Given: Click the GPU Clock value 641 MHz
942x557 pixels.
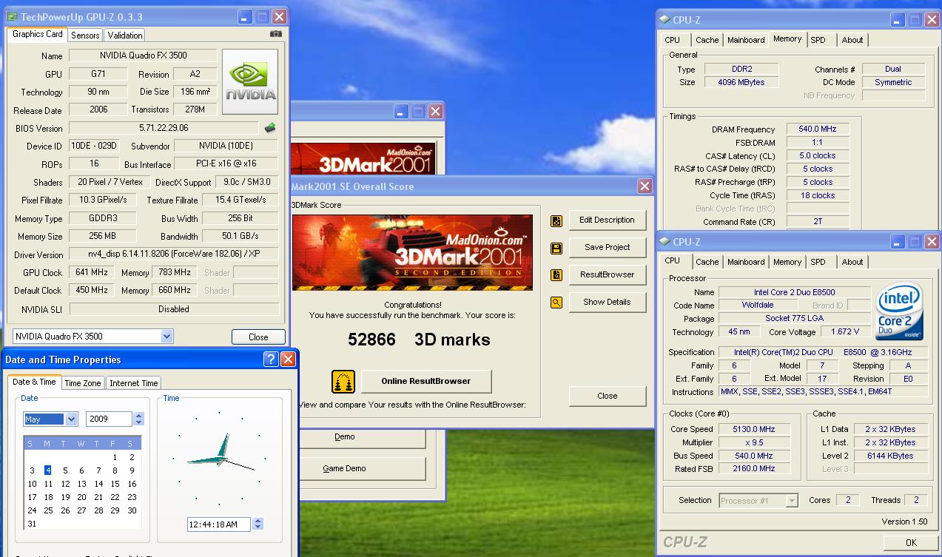Looking at the screenshot, I should pos(92,272).
